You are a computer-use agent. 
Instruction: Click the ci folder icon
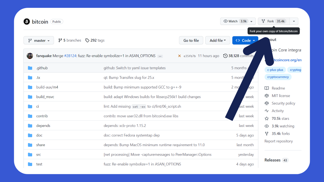point(30,106)
